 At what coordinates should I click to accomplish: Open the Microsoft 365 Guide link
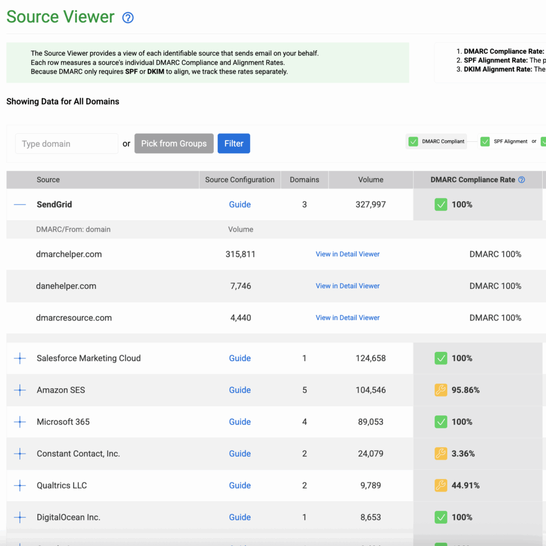pos(239,422)
